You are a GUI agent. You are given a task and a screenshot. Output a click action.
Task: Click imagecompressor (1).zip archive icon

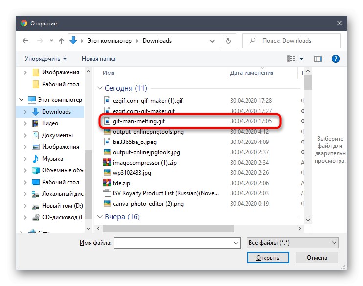point(107,162)
